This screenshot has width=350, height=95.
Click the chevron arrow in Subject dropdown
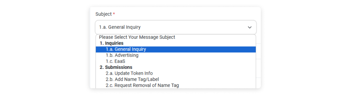[250, 27]
